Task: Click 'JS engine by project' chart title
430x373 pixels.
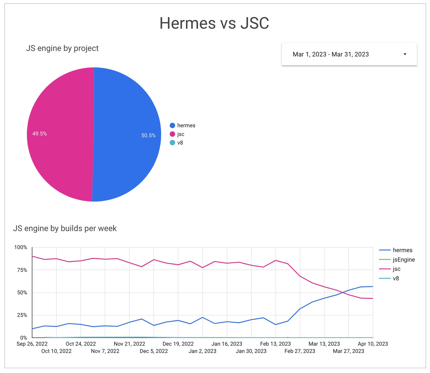Action: pos(62,48)
